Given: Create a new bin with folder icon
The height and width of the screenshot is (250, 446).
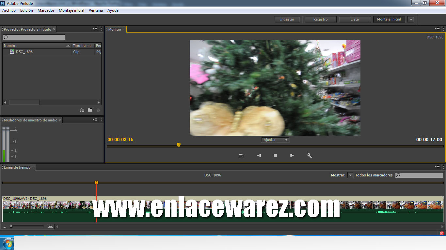Looking at the screenshot, I should tap(90, 110).
